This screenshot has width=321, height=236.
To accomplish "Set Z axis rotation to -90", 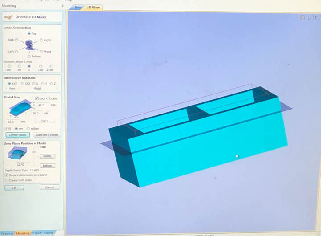I will tap(19, 66).
